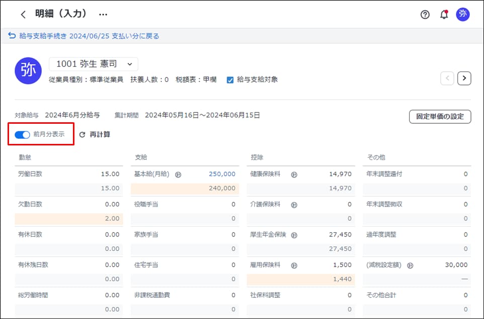Screen dimensions: 484x319
Task: Open the user account avatar in header
Action: (x=463, y=14)
